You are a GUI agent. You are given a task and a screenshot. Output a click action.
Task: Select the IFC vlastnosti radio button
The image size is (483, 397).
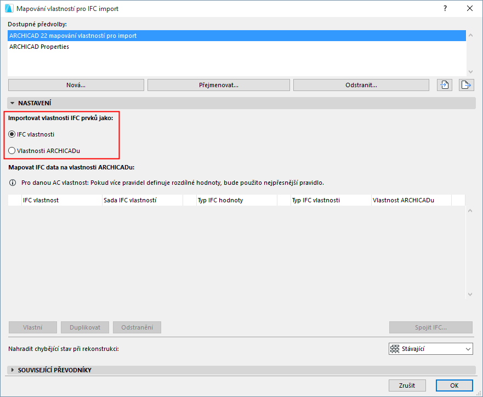pos(12,134)
